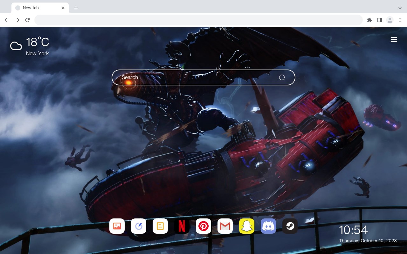407x254 pixels.
Task: Reload the current page
Action: click(x=27, y=20)
